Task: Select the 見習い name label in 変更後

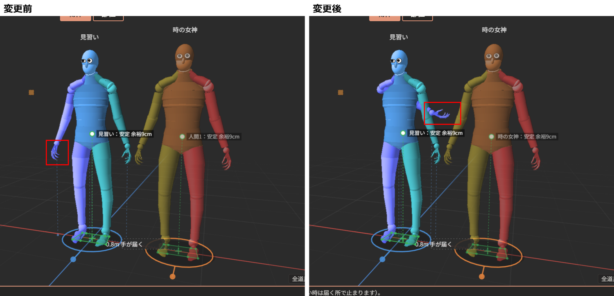Action: coord(398,37)
